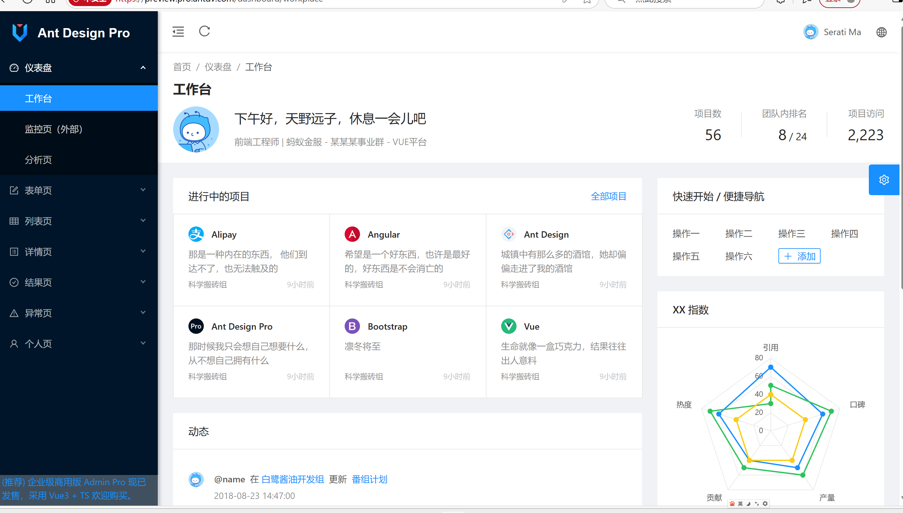Open the 监控页（外部）menu item
903x513 pixels.
79,129
